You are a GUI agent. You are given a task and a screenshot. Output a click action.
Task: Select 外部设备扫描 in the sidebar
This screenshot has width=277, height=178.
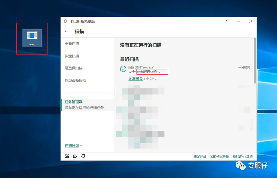(75, 81)
